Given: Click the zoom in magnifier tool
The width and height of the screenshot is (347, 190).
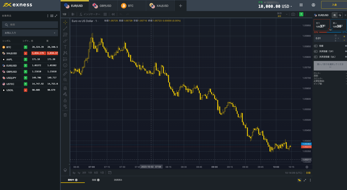Looking at the screenshot, I should [65, 79].
